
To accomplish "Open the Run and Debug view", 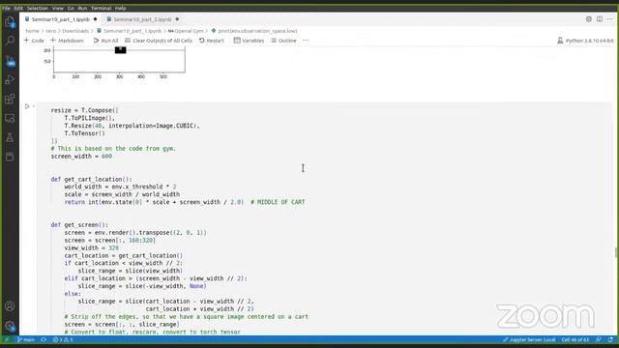I will tap(10, 79).
